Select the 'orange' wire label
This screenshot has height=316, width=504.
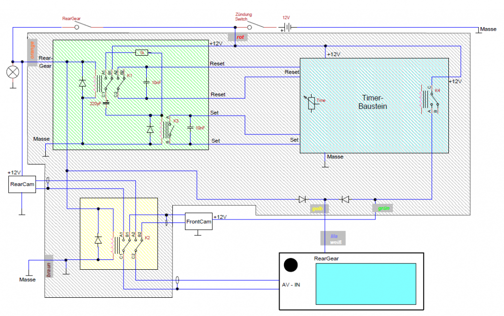32,50
